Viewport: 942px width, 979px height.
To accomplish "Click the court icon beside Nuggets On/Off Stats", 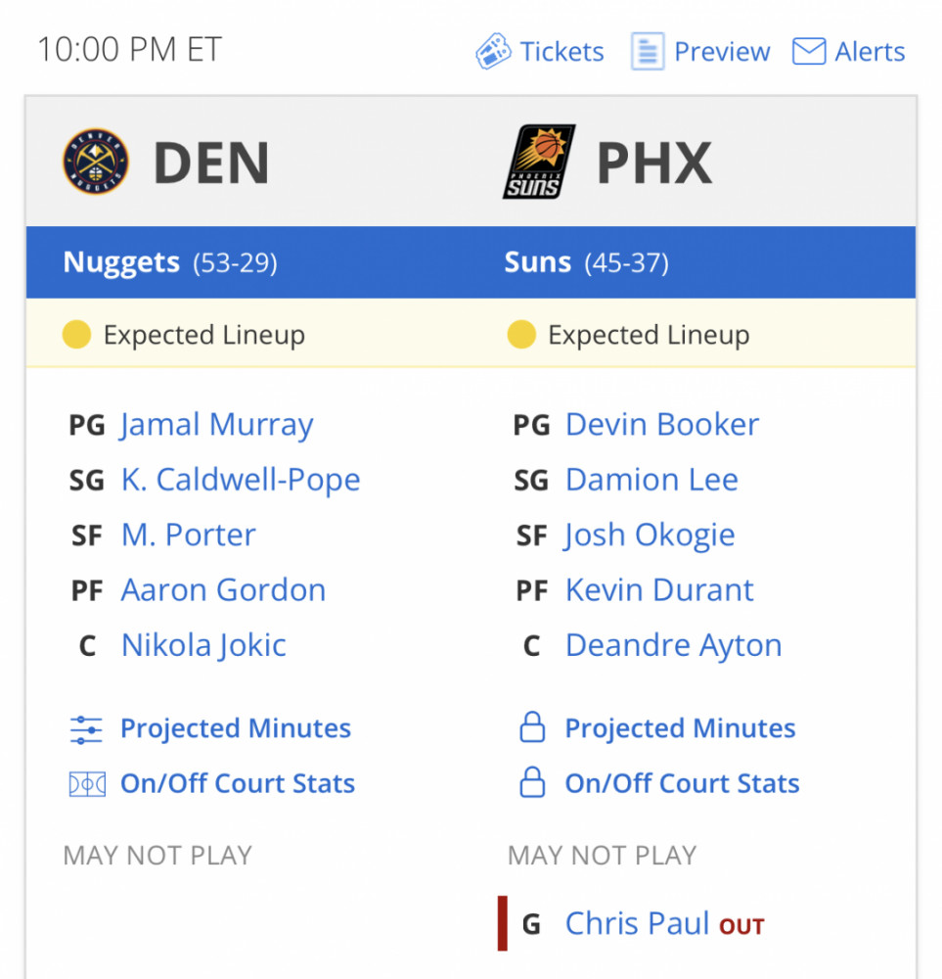I will pos(86,784).
